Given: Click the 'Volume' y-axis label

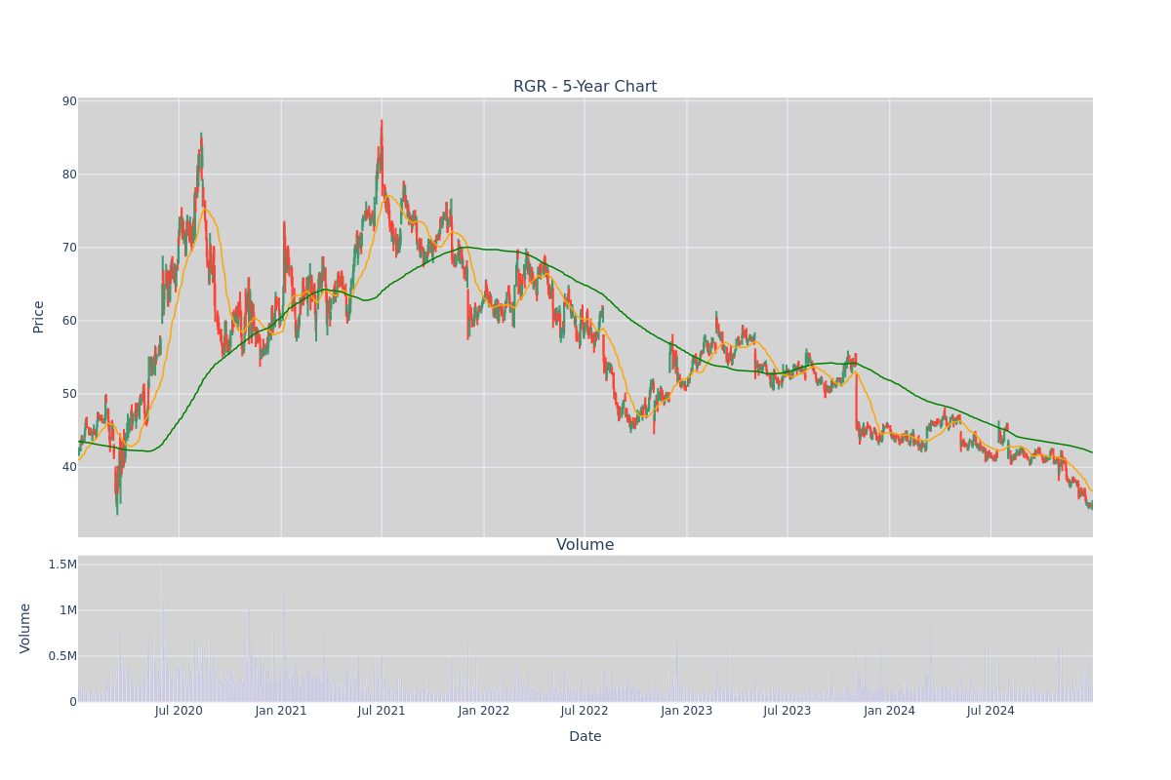Looking at the screenshot, I should 25,628.
